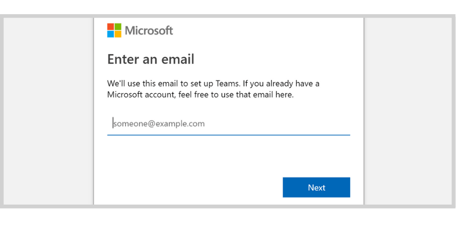The height and width of the screenshot is (238, 456).
Task: Click the green square in Microsoft logo
Action: (118, 27)
